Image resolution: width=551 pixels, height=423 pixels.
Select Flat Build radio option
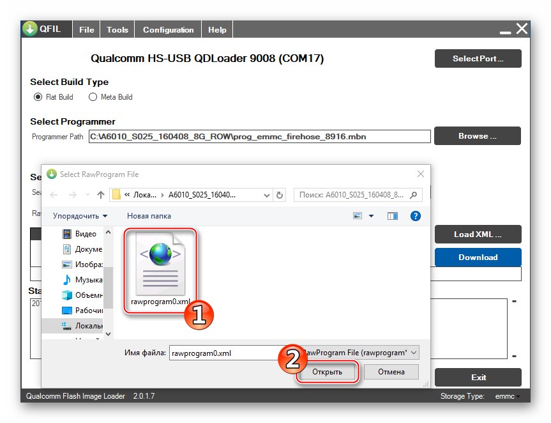(x=38, y=97)
